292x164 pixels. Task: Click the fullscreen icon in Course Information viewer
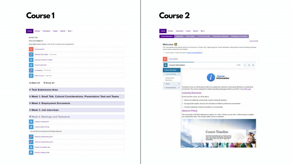coord(253,65)
